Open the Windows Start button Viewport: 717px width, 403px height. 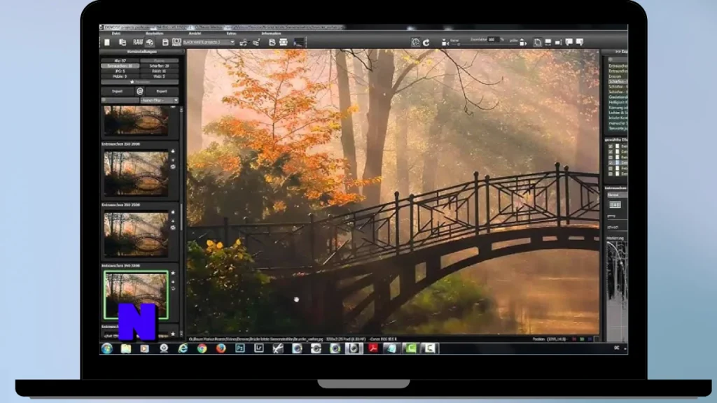(107, 348)
